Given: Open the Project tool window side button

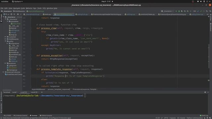Looking at the screenshot, I should (x=1, y=18).
